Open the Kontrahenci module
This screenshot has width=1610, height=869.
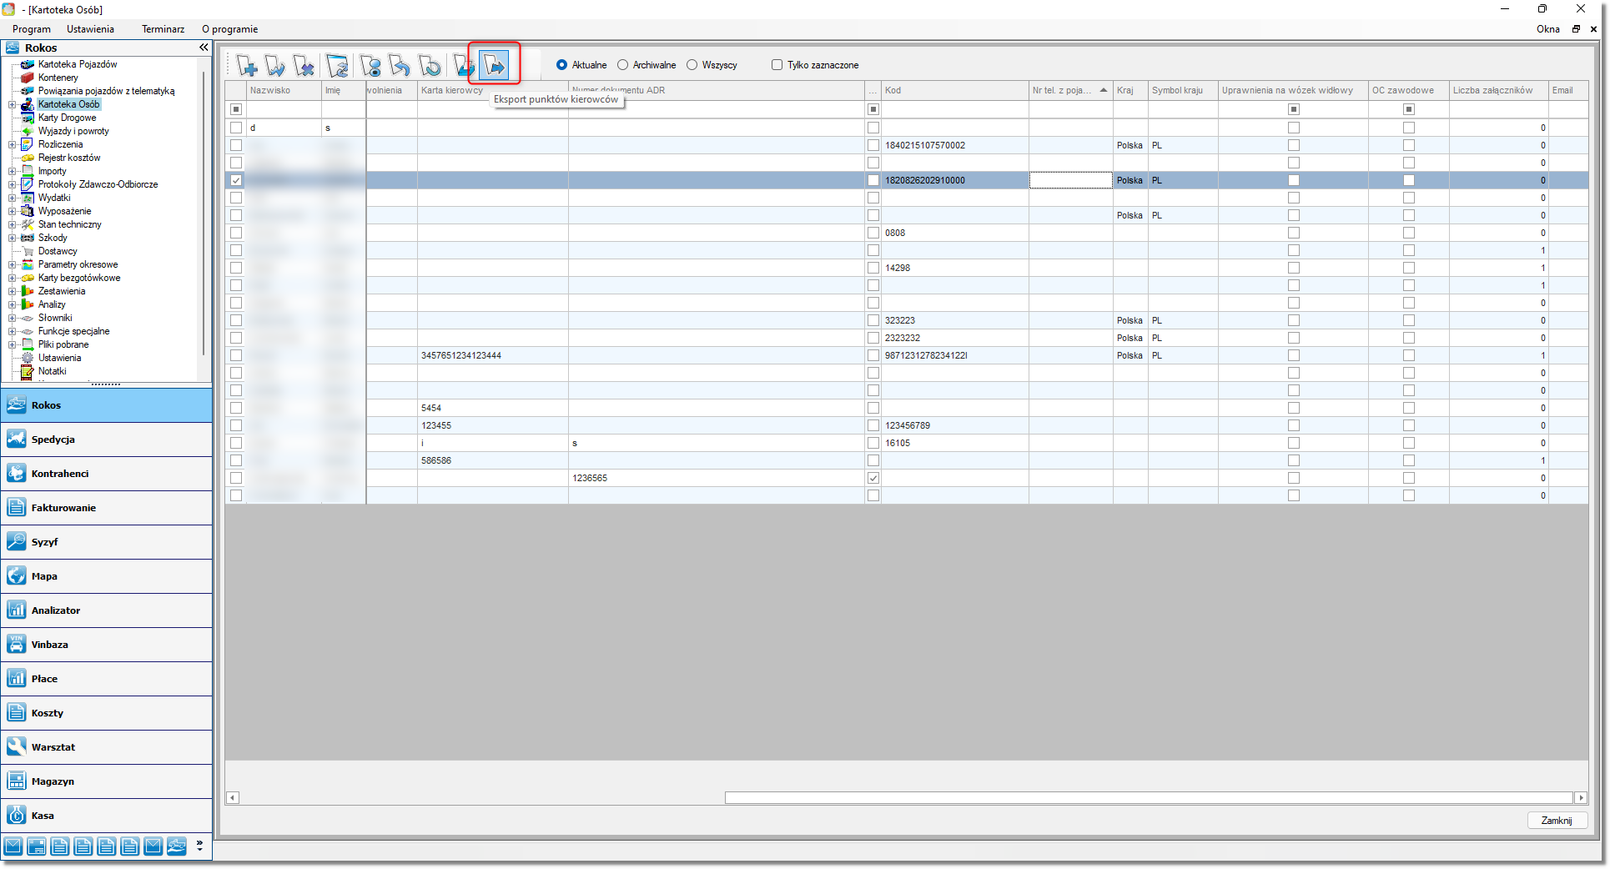(x=107, y=474)
